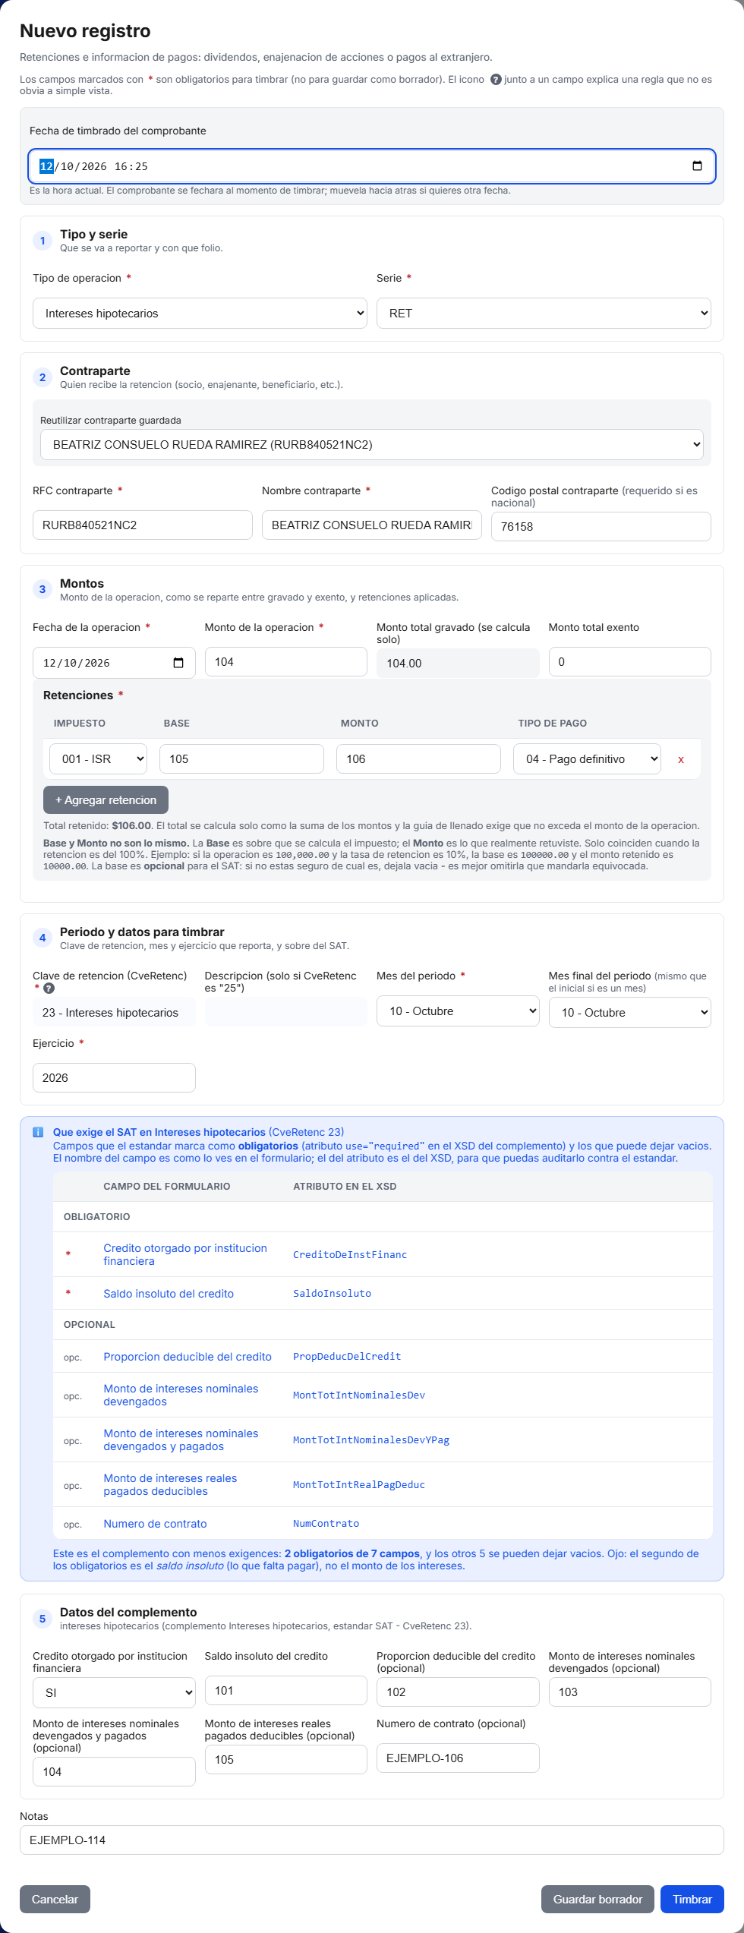Open Impuesto dropdown showing 001 - ISR
Screen dimensions: 744x1933
pyautogui.click(x=98, y=758)
